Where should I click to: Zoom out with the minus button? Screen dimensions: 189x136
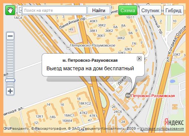[x=10, y=36]
